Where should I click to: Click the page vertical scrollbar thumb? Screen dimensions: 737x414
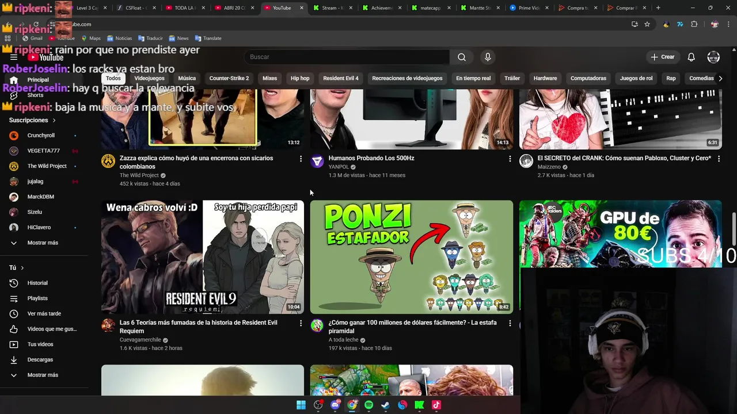click(734, 229)
